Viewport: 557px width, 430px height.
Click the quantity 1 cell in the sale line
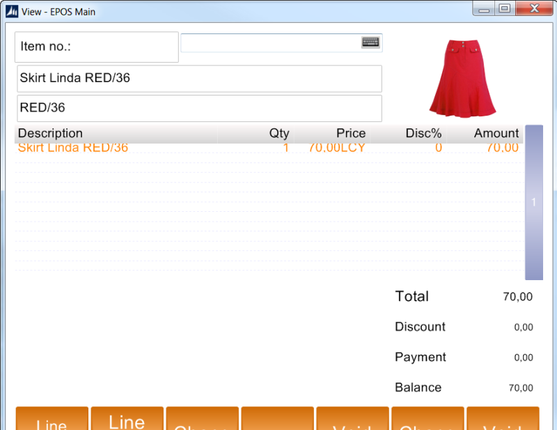[285, 148]
